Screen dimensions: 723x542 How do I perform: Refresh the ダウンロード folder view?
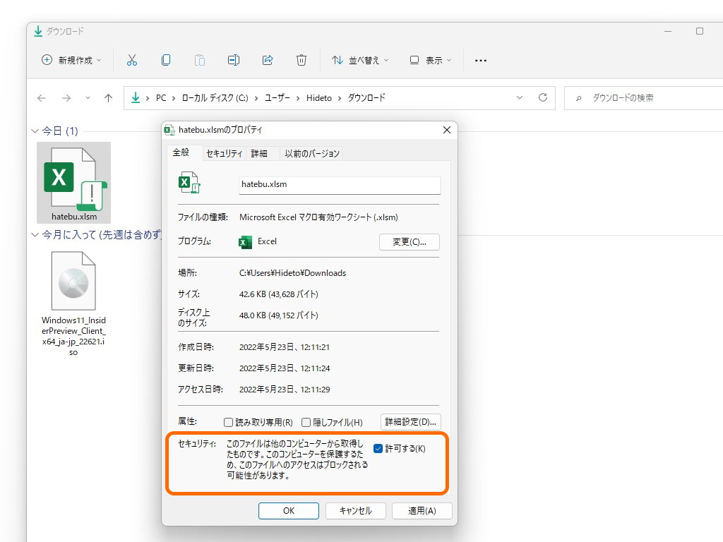tap(543, 97)
